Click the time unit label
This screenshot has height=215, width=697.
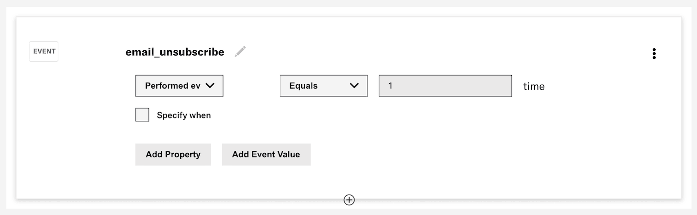534,87
